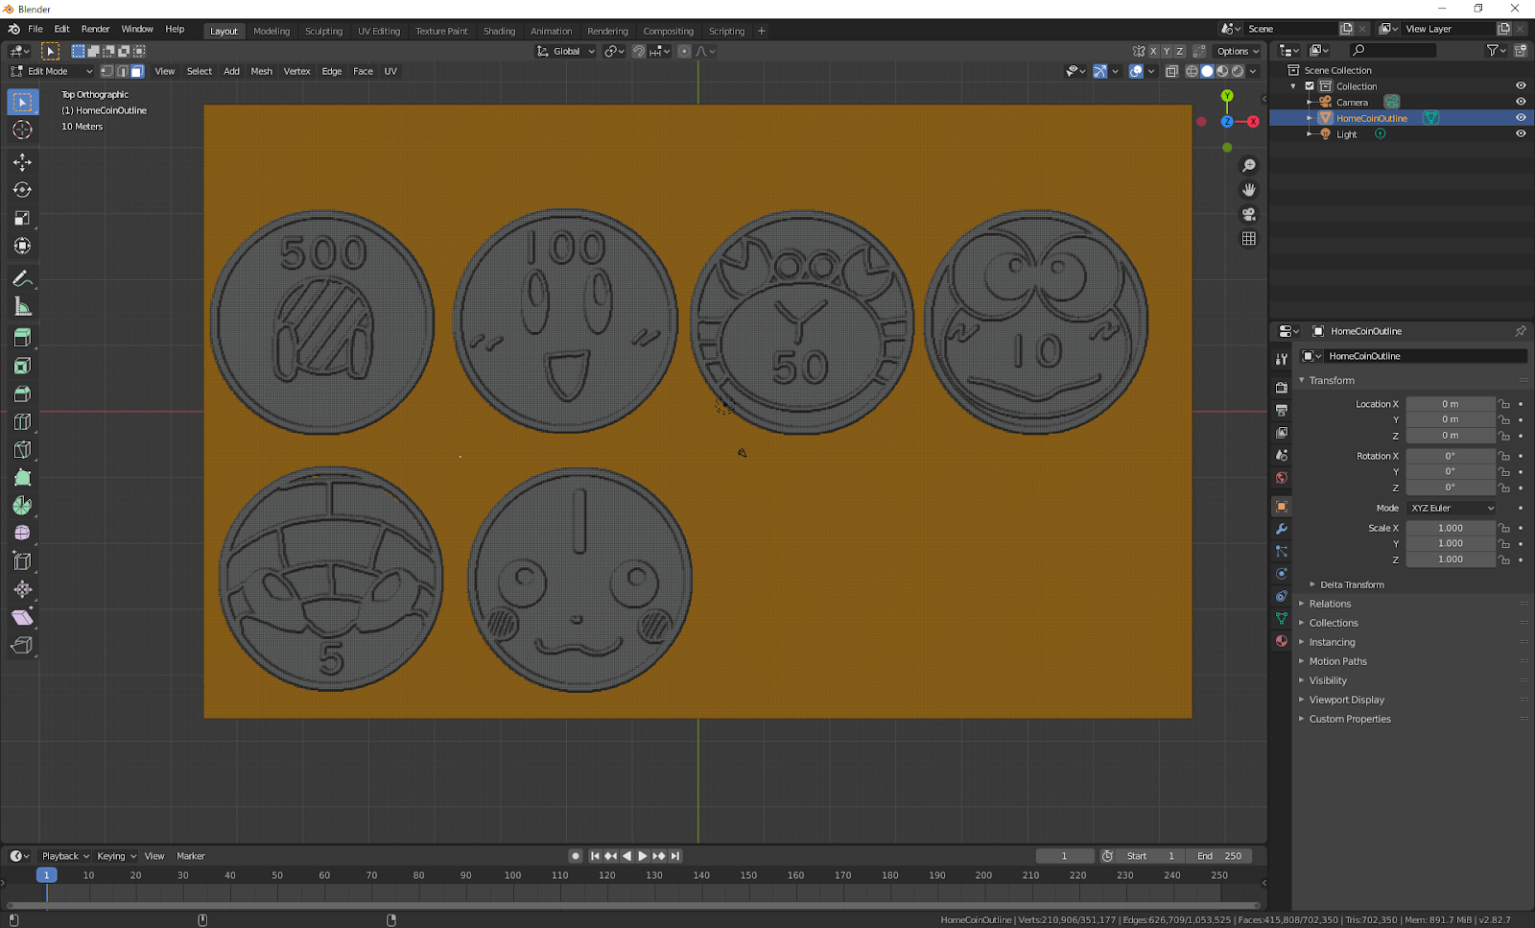Image resolution: width=1535 pixels, height=928 pixels.
Task: Open the Modeling workspace tab
Action: click(x=272, y=31)
